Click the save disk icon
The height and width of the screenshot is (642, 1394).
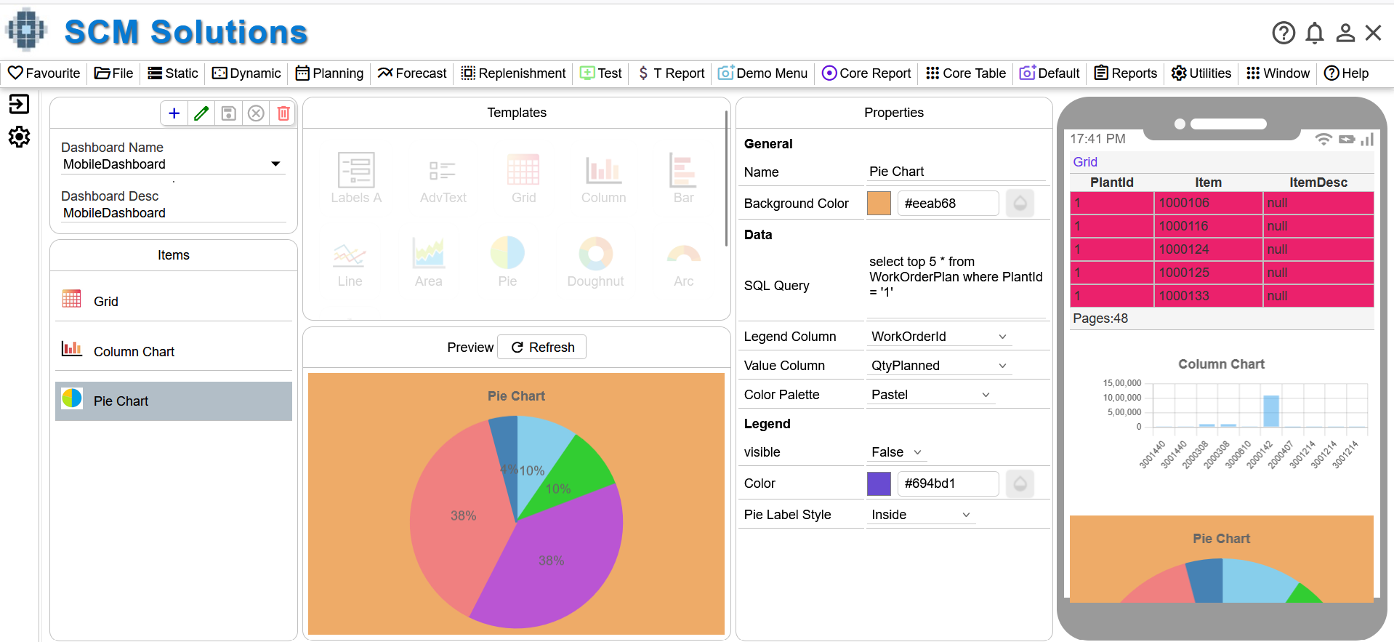point(229,113)
